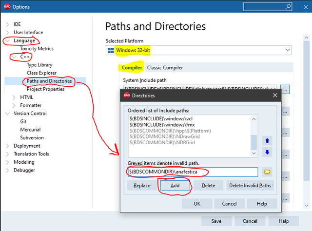The height and width of the screenshot is (231, 312).
Task: Expand the Debugger tree node
Action: click(x=7, y=171)
